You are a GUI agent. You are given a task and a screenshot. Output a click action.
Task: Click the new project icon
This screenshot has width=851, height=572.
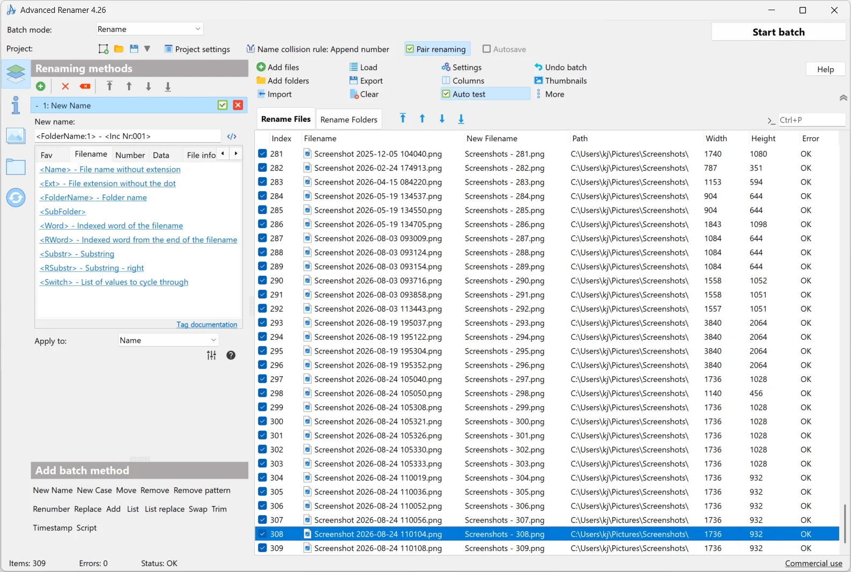click(103, 49)
